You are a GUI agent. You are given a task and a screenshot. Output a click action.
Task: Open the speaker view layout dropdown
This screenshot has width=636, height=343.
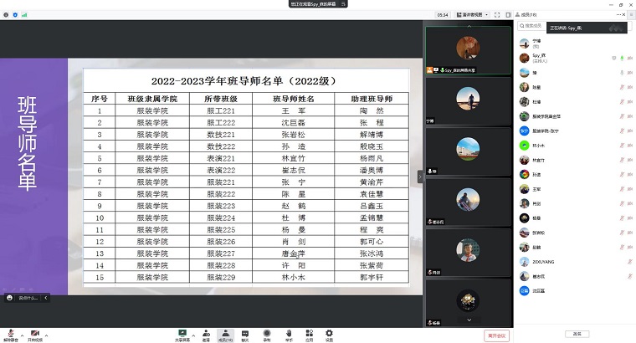[472, 14]
